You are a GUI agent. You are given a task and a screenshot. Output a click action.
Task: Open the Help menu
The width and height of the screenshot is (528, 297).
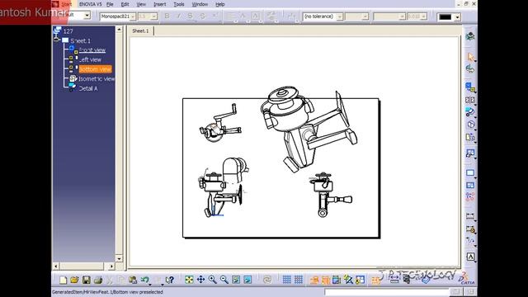click(x=220, y=4)
